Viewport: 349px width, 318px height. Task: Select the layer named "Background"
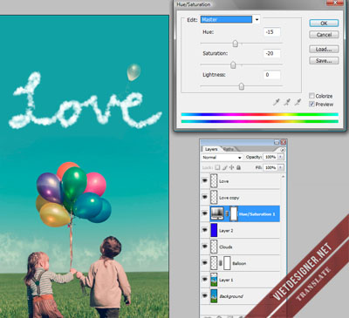231,296
